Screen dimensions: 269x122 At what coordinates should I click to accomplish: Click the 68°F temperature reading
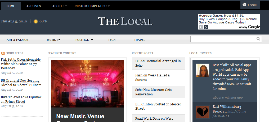(43, 21)
